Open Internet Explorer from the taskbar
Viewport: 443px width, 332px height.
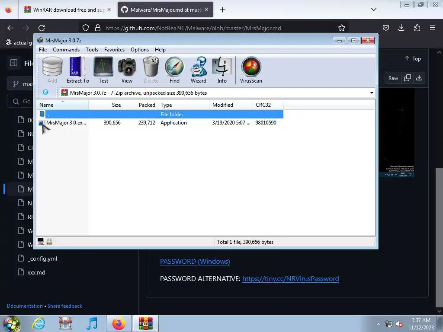pos(39,323)
